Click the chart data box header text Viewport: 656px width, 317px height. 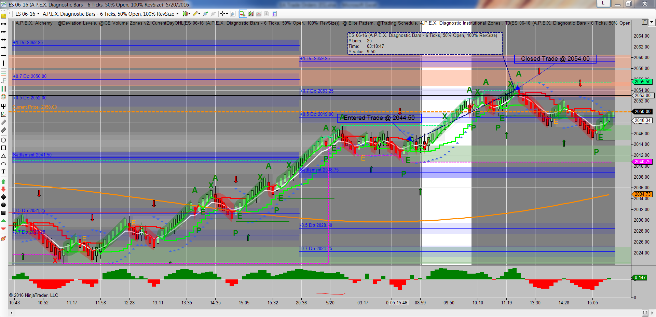pyautogui.click(x=423, y=35)
